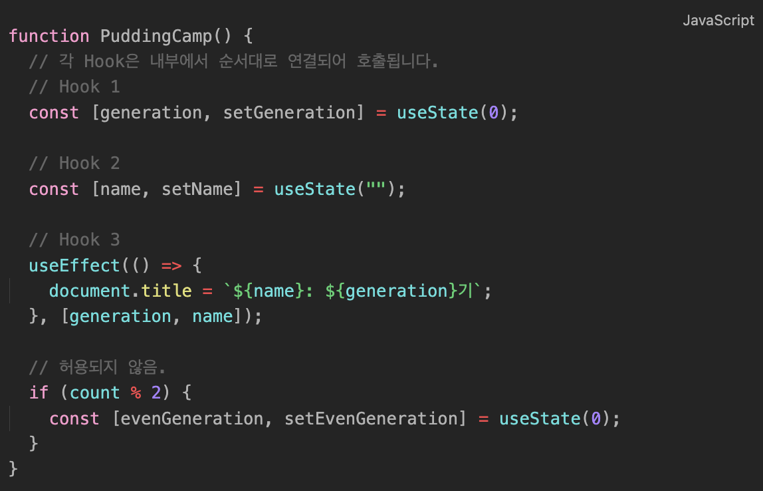Click the useEffect call
Screen dimensions: 763x491
point(74,265)
